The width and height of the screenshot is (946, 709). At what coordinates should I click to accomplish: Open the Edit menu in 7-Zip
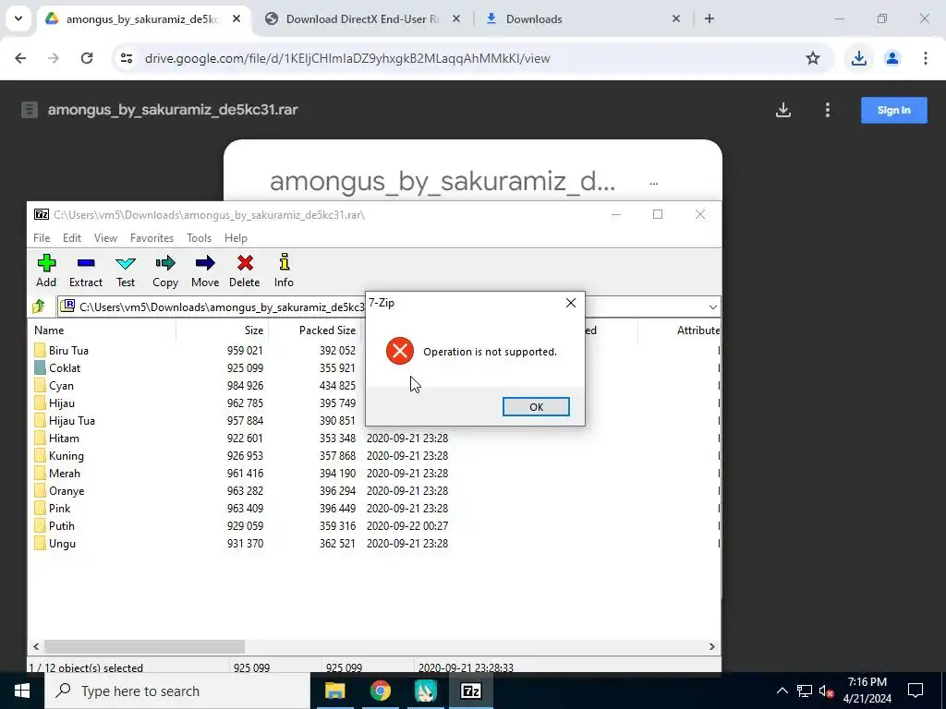72,238
